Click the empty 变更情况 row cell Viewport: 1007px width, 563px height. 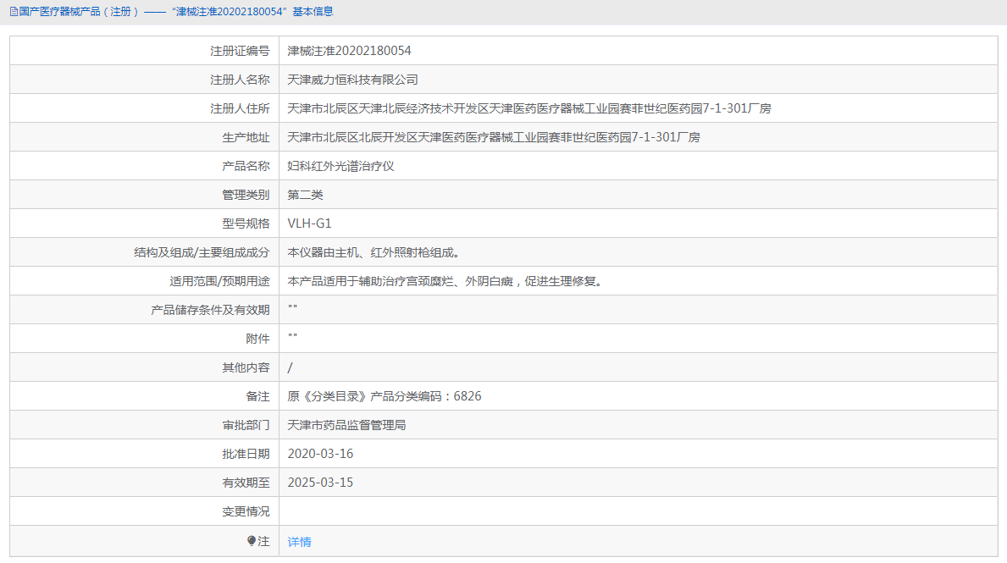508,511
